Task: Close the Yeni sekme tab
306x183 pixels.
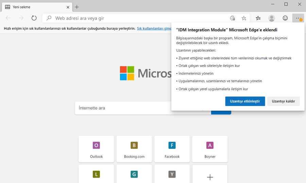Action: pos(68,7)
